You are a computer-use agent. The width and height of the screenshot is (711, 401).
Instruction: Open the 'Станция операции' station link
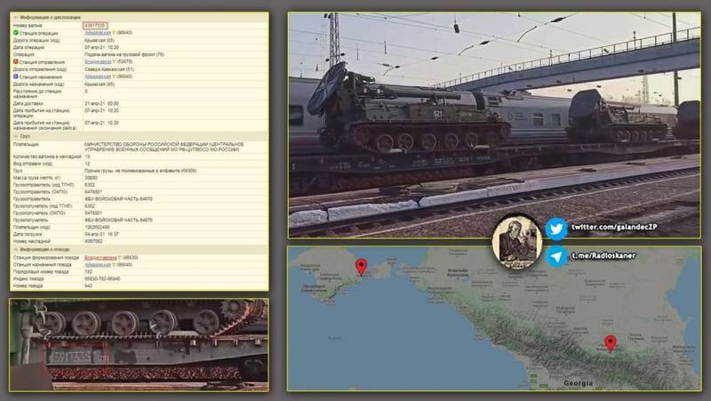[98, 33]
